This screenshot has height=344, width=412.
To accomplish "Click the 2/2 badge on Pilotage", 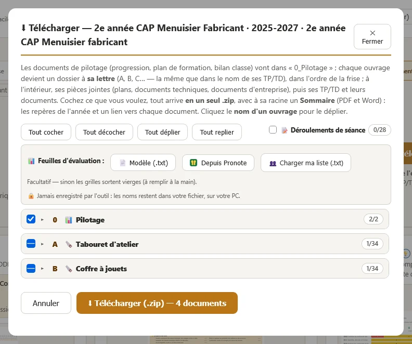I will [373, 219].
